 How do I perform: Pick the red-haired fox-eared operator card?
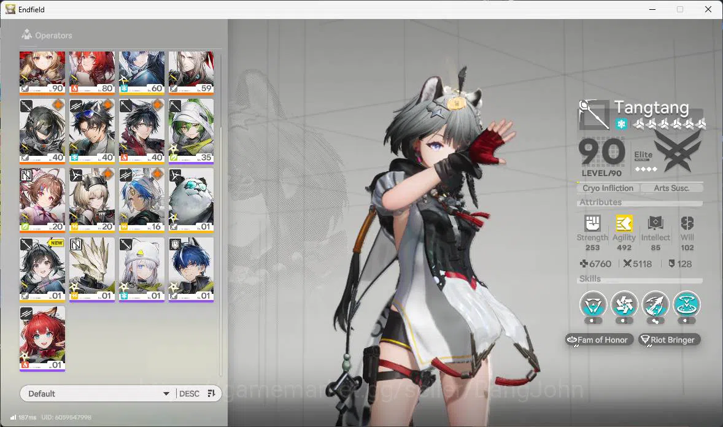(x=42, y=339)
